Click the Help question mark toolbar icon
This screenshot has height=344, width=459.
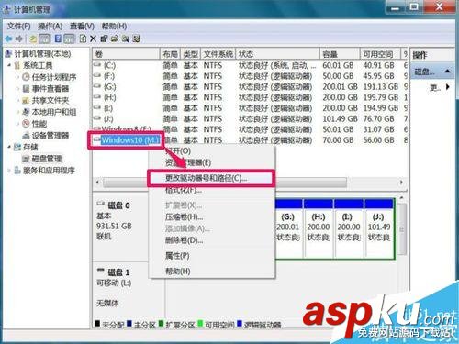point(58,39)
